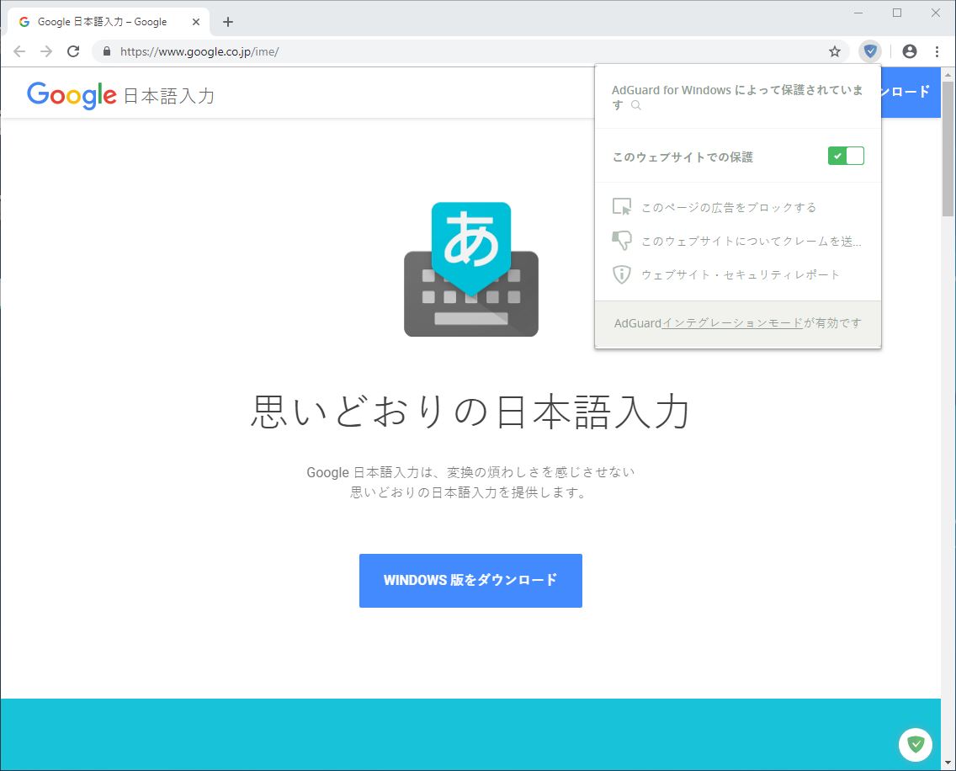956x771 pixels.
Task: Click the AdGuard extension icon in toolbar
Action: pos(870,51)
